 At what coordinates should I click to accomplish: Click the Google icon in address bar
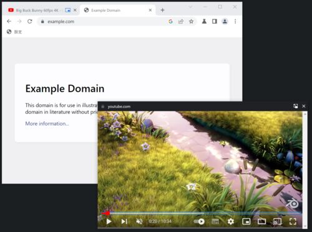pyautogui.click(x=170, y=21)
